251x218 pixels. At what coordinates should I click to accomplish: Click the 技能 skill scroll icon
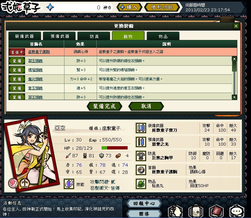[69, 184]
